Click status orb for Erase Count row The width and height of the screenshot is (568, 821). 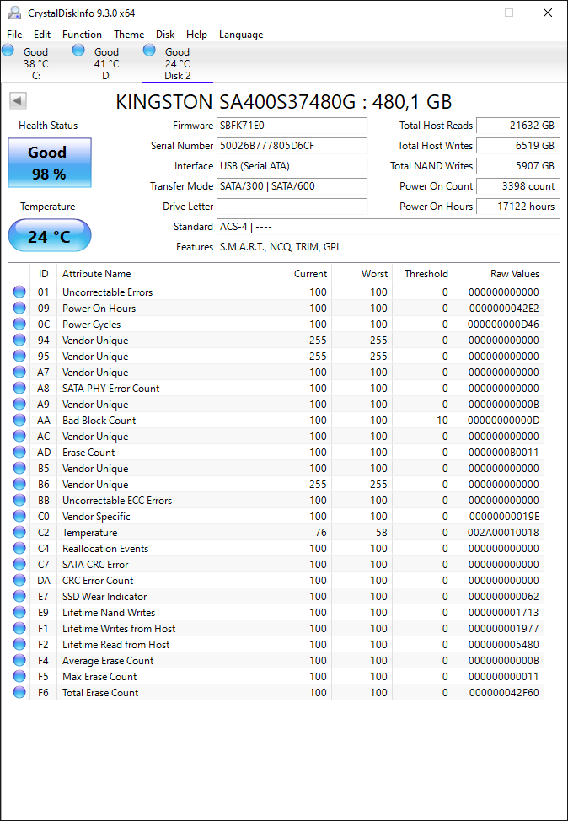[19, 452]
